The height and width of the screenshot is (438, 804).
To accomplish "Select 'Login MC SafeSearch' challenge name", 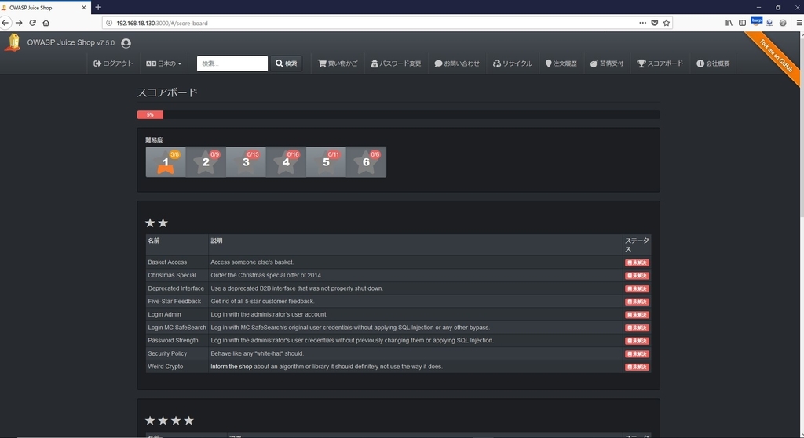I will [x=177, y=328].
